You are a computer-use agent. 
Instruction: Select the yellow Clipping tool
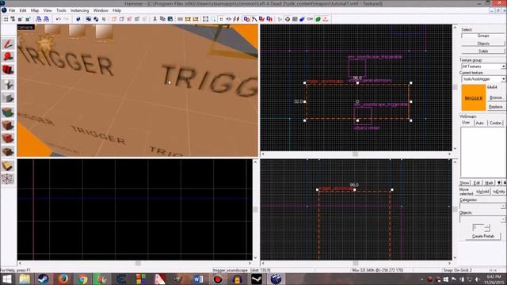[8, 166]
